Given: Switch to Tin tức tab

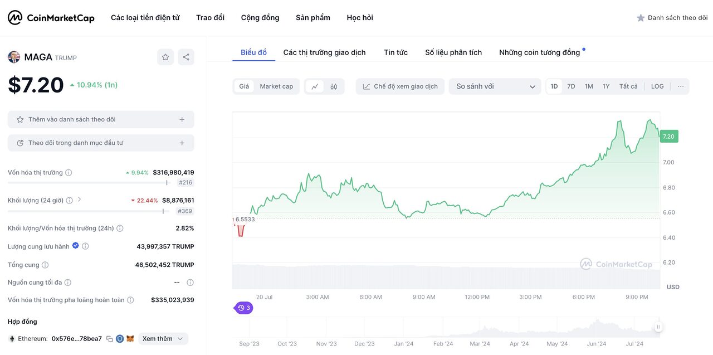Looking at the screenshot, I should coord(395,52).
